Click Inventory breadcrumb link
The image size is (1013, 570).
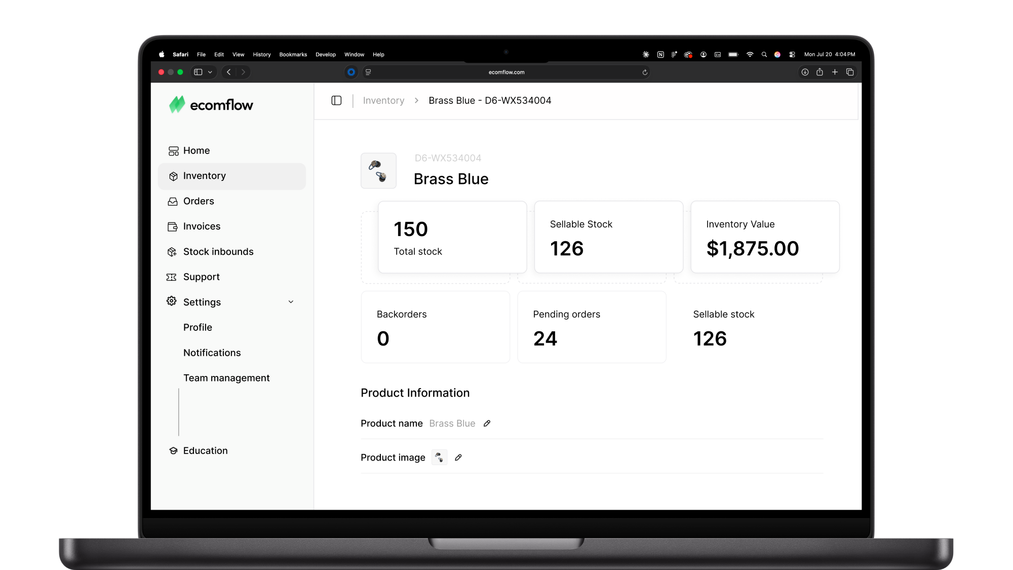pyautogui.click(x=383, y=100)
